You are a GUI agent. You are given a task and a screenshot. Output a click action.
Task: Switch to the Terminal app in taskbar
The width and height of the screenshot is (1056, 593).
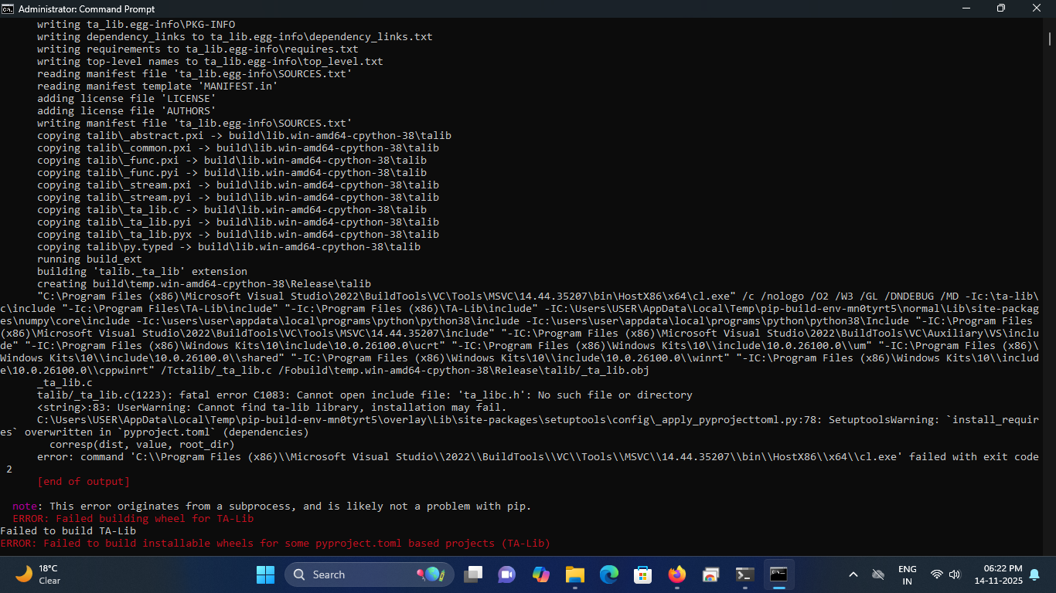pyautogui.click(x=744, y=574)
